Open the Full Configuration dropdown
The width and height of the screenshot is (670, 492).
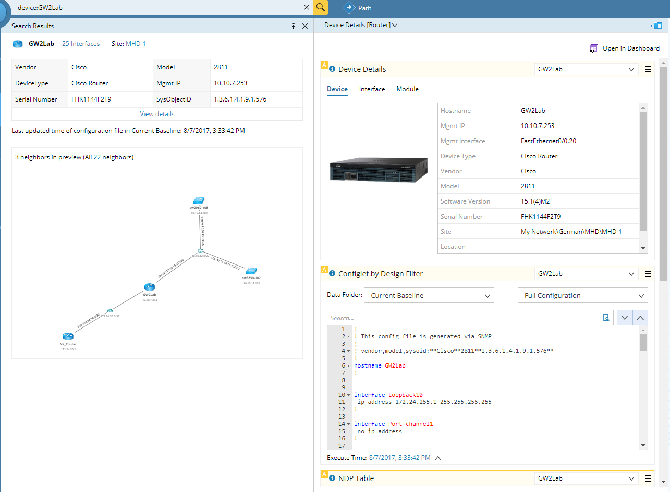(x=583, y=295)
